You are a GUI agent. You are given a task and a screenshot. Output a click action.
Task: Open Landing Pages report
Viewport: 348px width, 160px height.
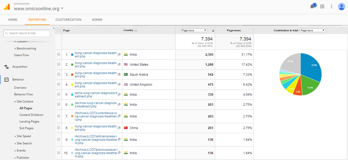[29, 122]
